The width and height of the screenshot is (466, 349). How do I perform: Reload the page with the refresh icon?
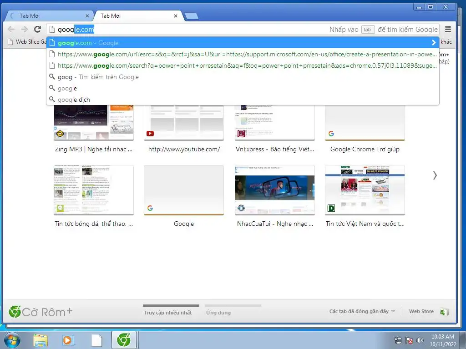point(37,29)
